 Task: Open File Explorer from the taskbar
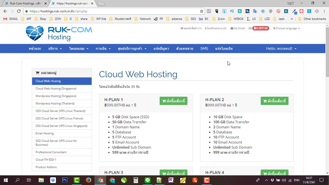click(41, 180)
